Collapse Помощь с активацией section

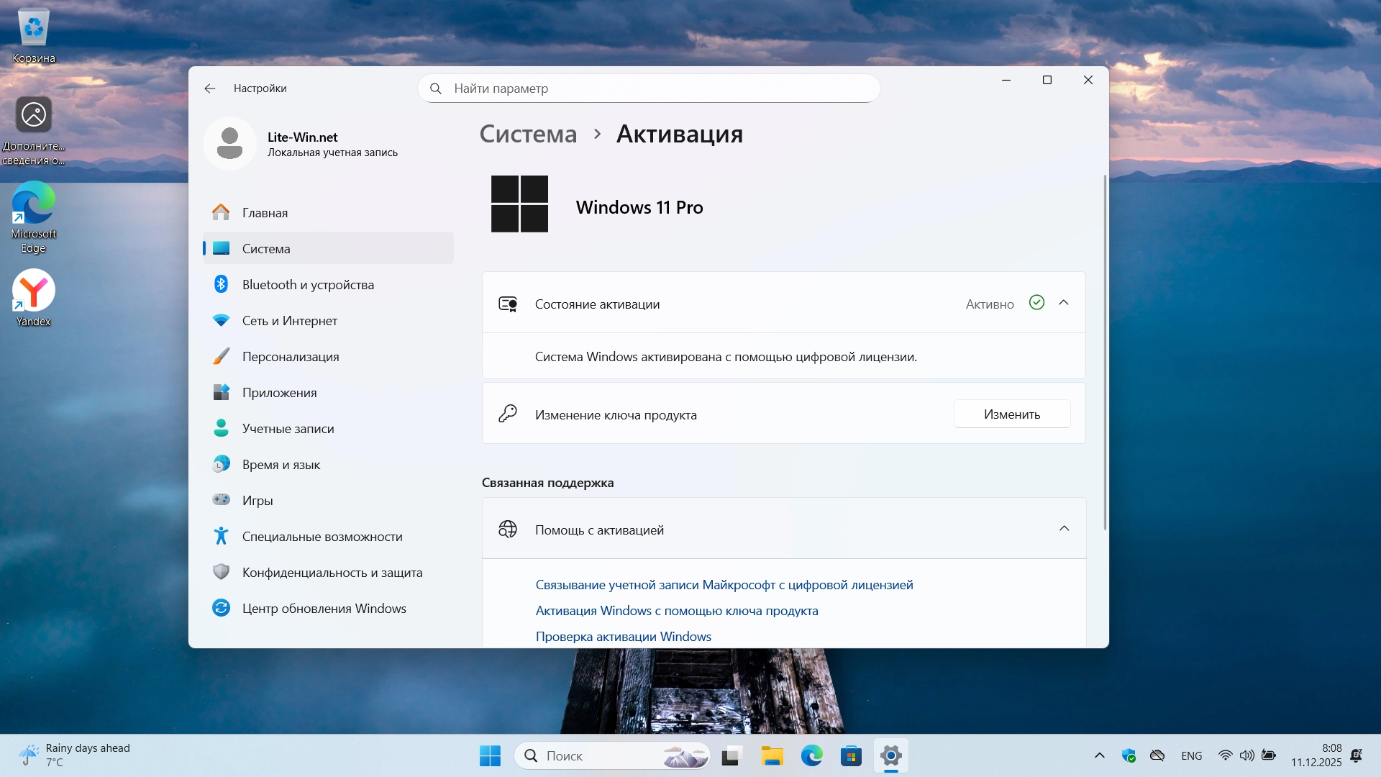1064,529
